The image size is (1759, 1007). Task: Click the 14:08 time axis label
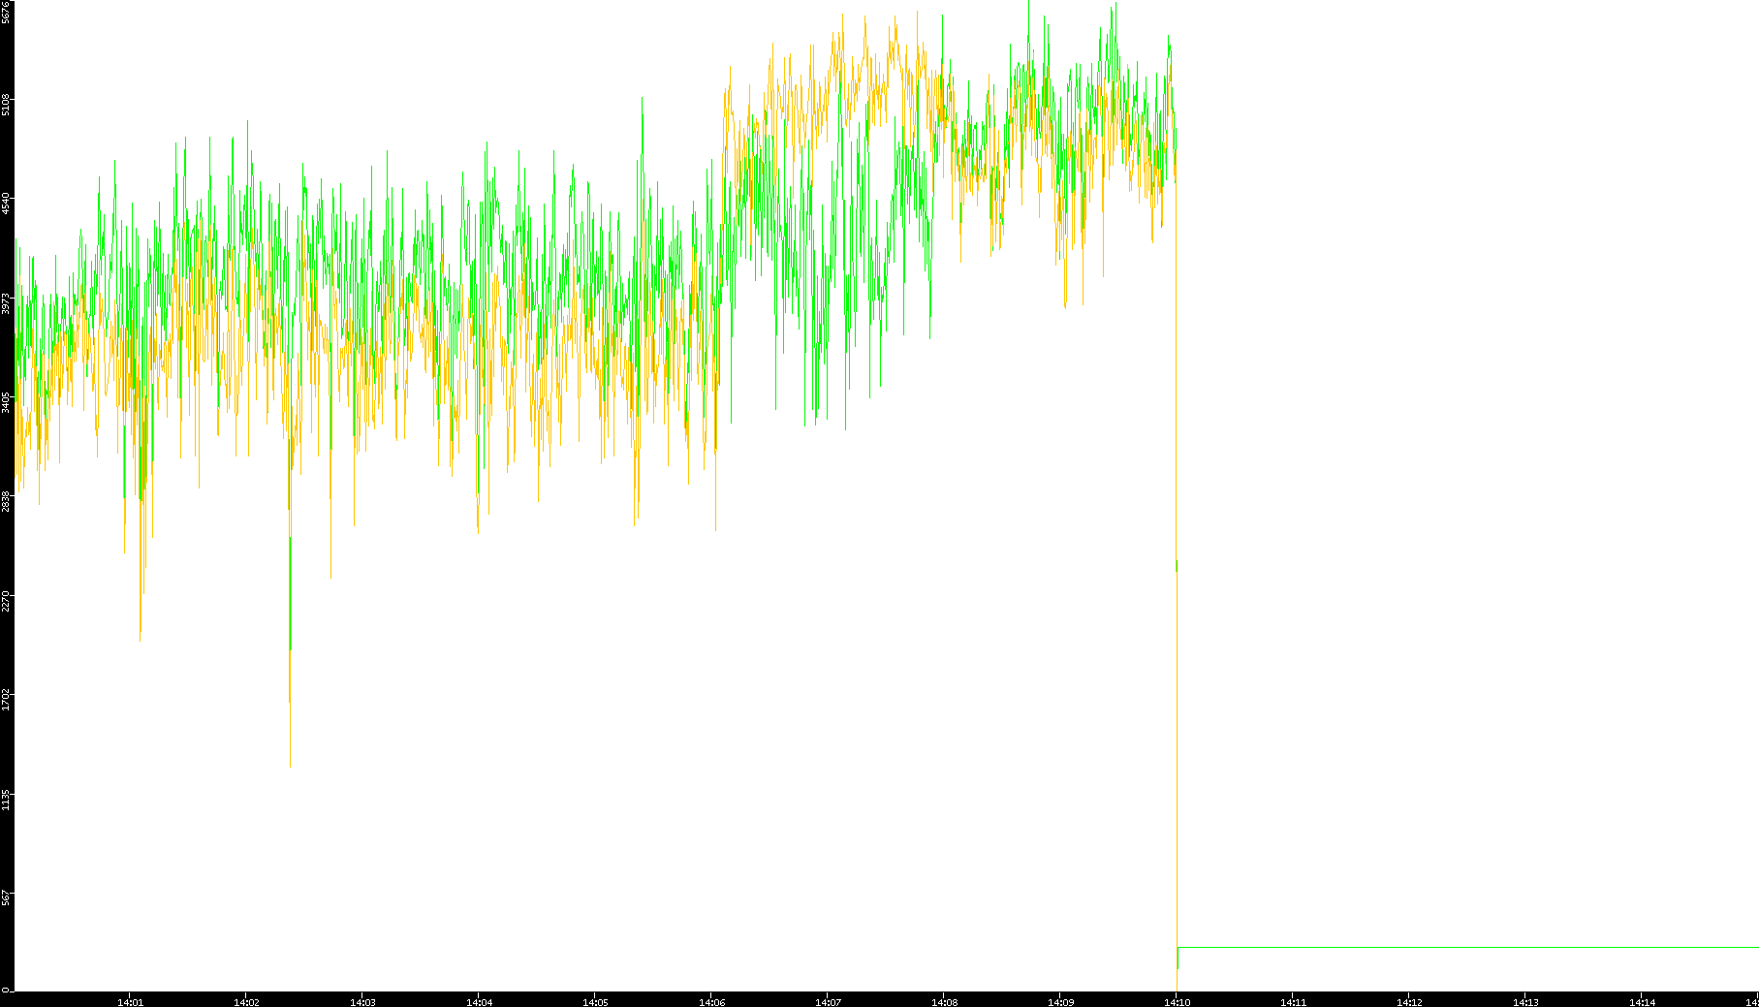tap(944, 1002)
